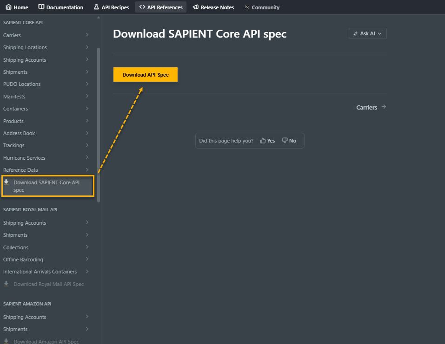Select International Arrivals Containers in sidebar
Screen dimensions: 445x344
pyautogui.click(x=40, y=272)
